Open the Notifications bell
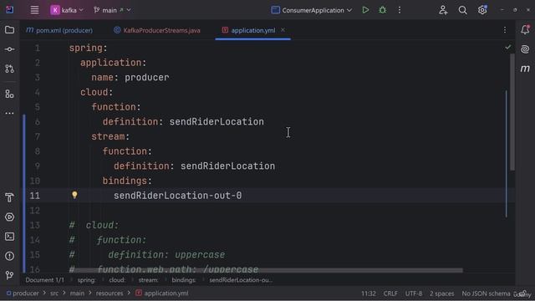Viewport: 535px width, 301px height. coord(525,30)
